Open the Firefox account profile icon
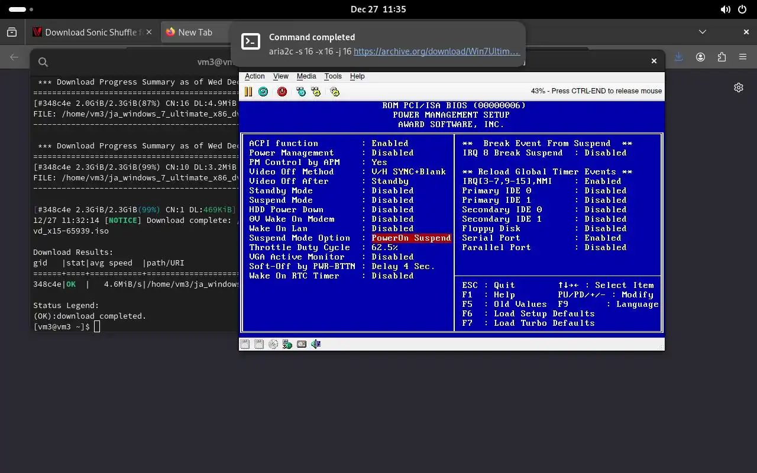 (701, 57)
